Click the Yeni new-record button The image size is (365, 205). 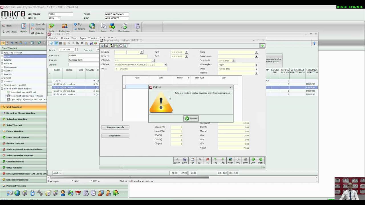coord(192,161)
